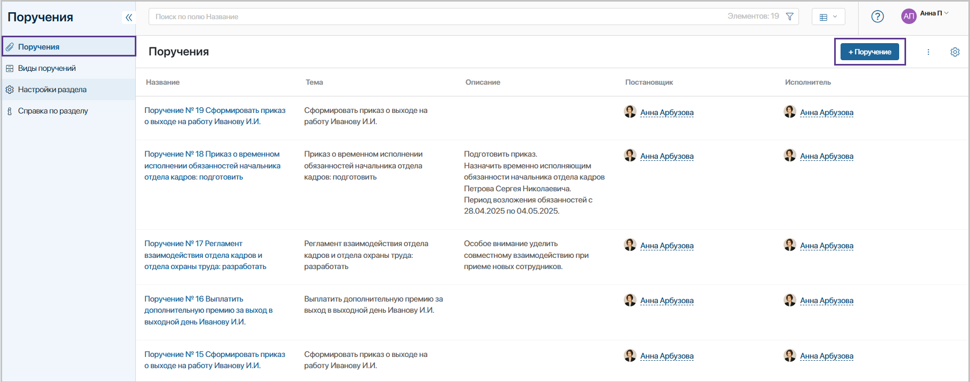Collapse the left sidebar with double chevron
Viewport: 970px width, 382px height.
pyautogui.click(x=128, y=18)
